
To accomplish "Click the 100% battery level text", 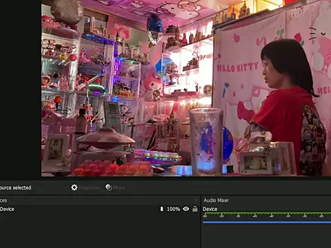I will click(173, 209).
